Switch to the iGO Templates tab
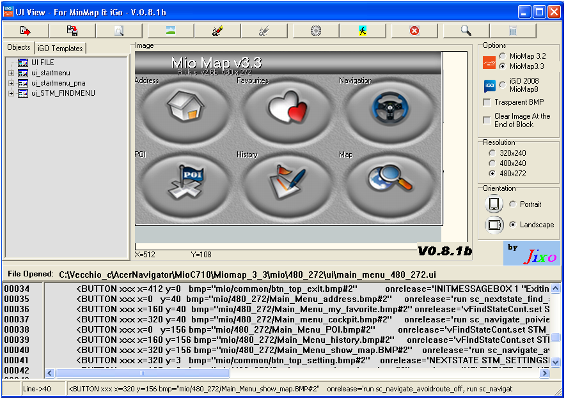The width and height of the screenshot is (566, 399). pos(60,49)
